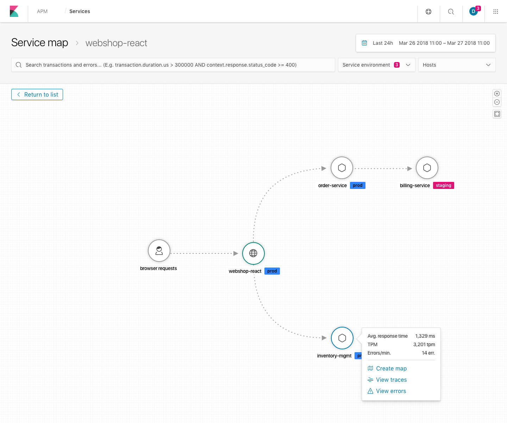Click the search bar magnifier icon
The image size is (507, 423).
click(19, 65)
